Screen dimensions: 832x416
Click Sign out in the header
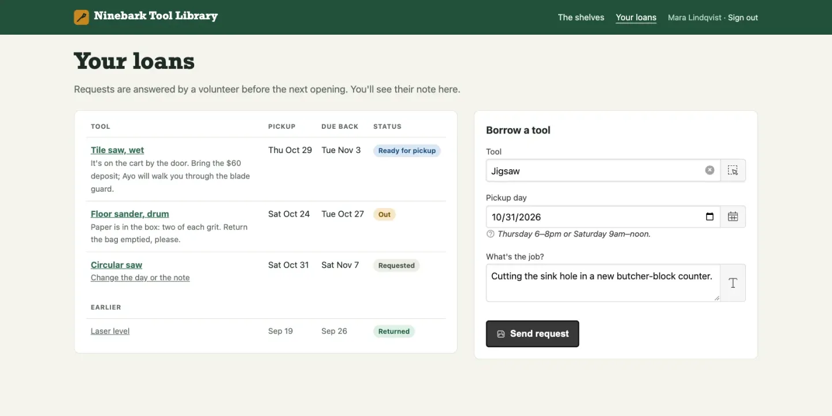pyautogui.click(x=743, y=17)
